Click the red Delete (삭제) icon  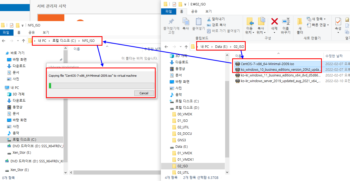click(x=274, y=22)
